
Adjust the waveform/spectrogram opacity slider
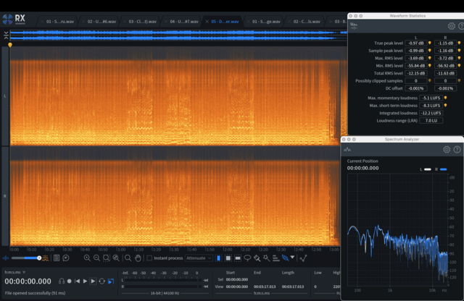point(25,258)
